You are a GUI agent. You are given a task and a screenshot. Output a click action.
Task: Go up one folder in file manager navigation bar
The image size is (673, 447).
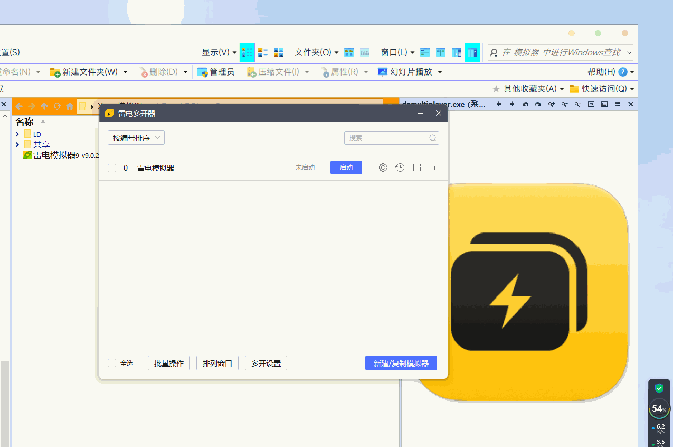pyautogui.click(x=44, y=106)
